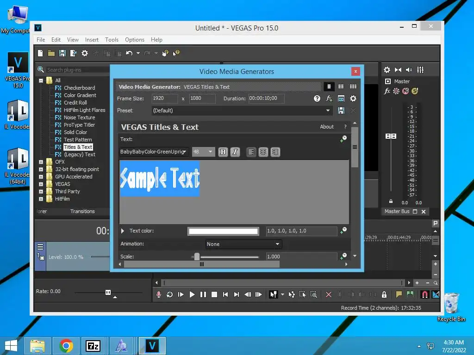Click the Record microphone button

click(x=158, y=294)
